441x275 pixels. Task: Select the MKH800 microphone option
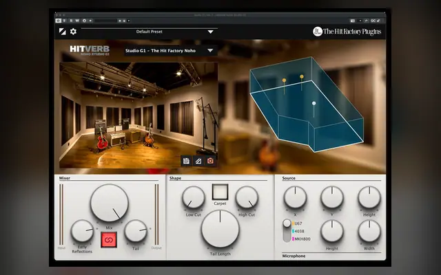tap(302, 239)
